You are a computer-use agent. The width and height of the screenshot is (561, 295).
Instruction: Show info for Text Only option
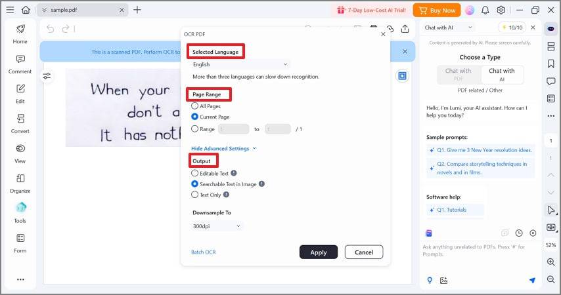[226, 194]
